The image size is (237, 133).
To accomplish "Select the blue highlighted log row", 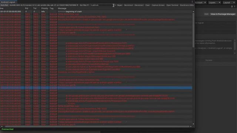I will (x=96, y=88).
